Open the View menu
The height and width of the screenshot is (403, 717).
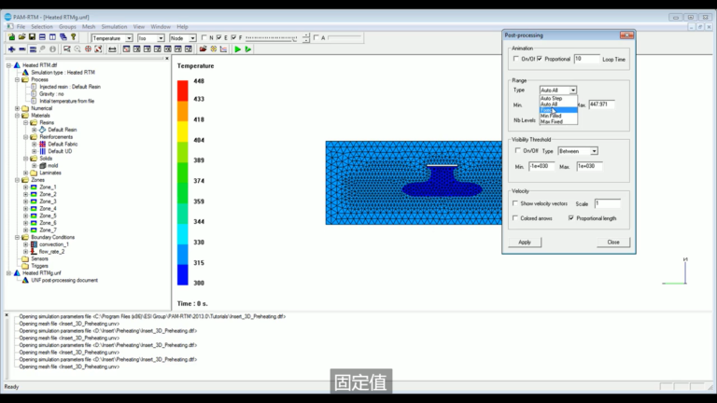point(139,26)
